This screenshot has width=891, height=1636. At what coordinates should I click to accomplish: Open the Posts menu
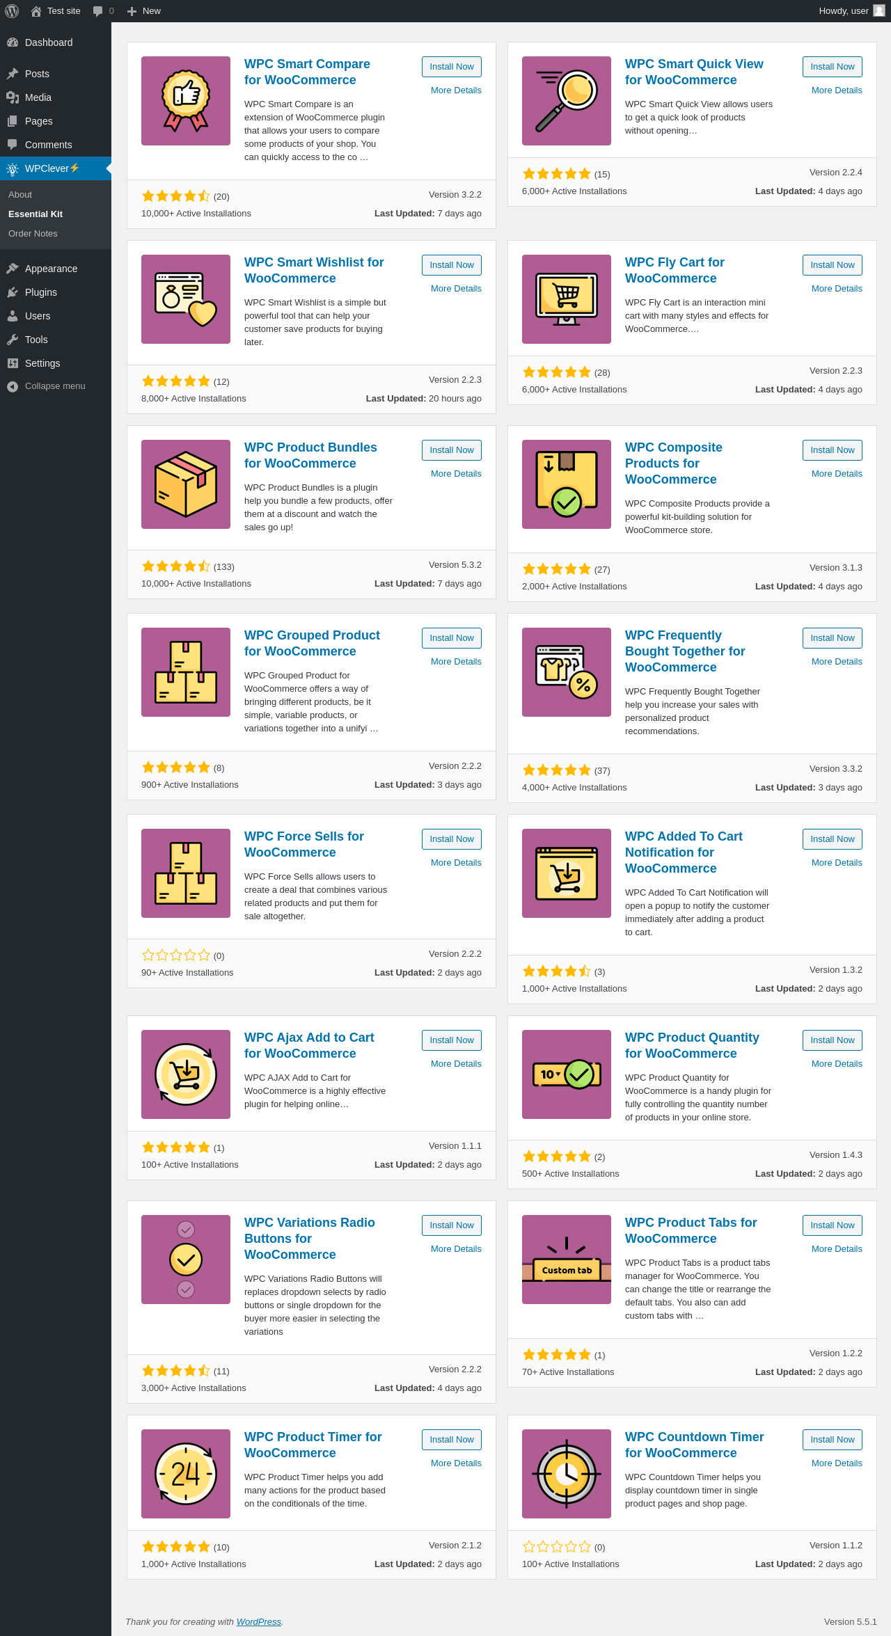pos(56,74)
